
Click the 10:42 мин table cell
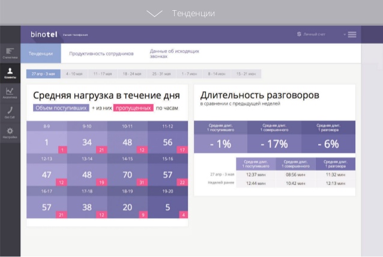295,183
